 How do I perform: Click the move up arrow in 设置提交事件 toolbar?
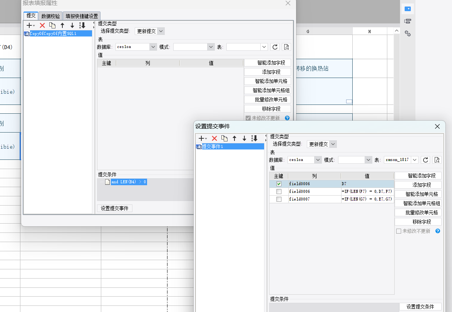pyautogui.click(x=234, y=138)
